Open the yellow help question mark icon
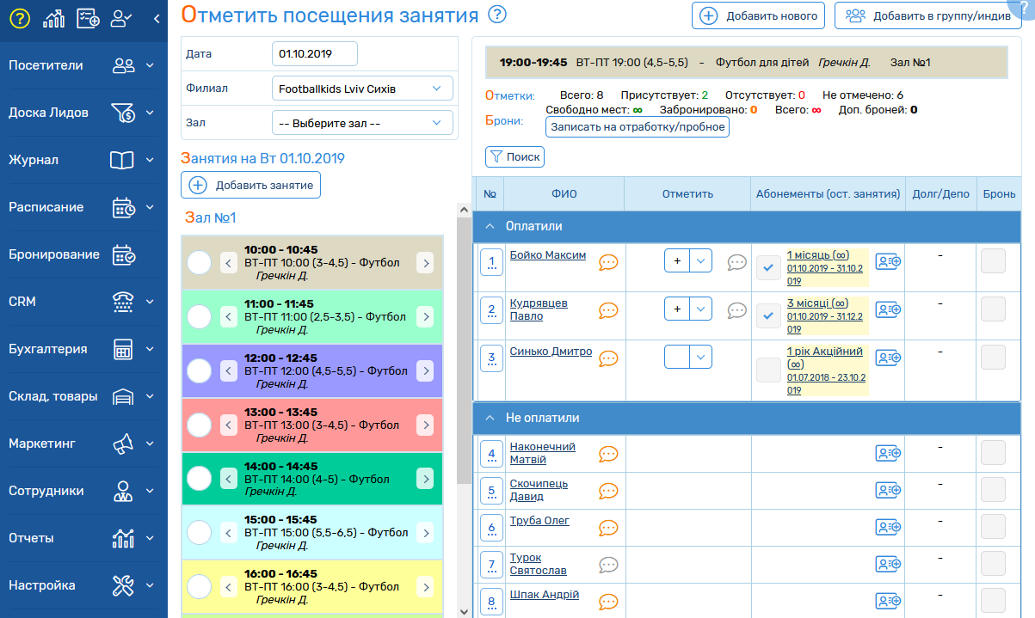The image size is (1035, 618). tap(19, 18)
